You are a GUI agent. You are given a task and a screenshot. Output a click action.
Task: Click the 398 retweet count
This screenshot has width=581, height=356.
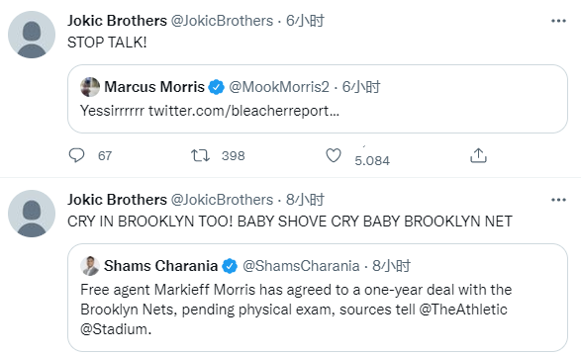click(233, 156)
